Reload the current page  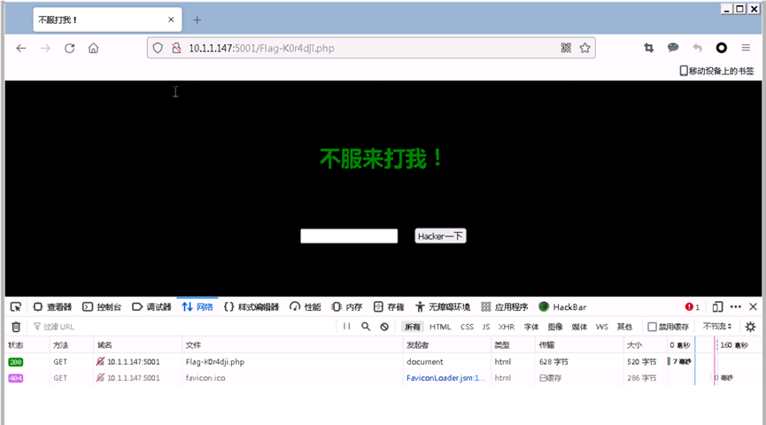pyautogui.click(x=69, y=48)
